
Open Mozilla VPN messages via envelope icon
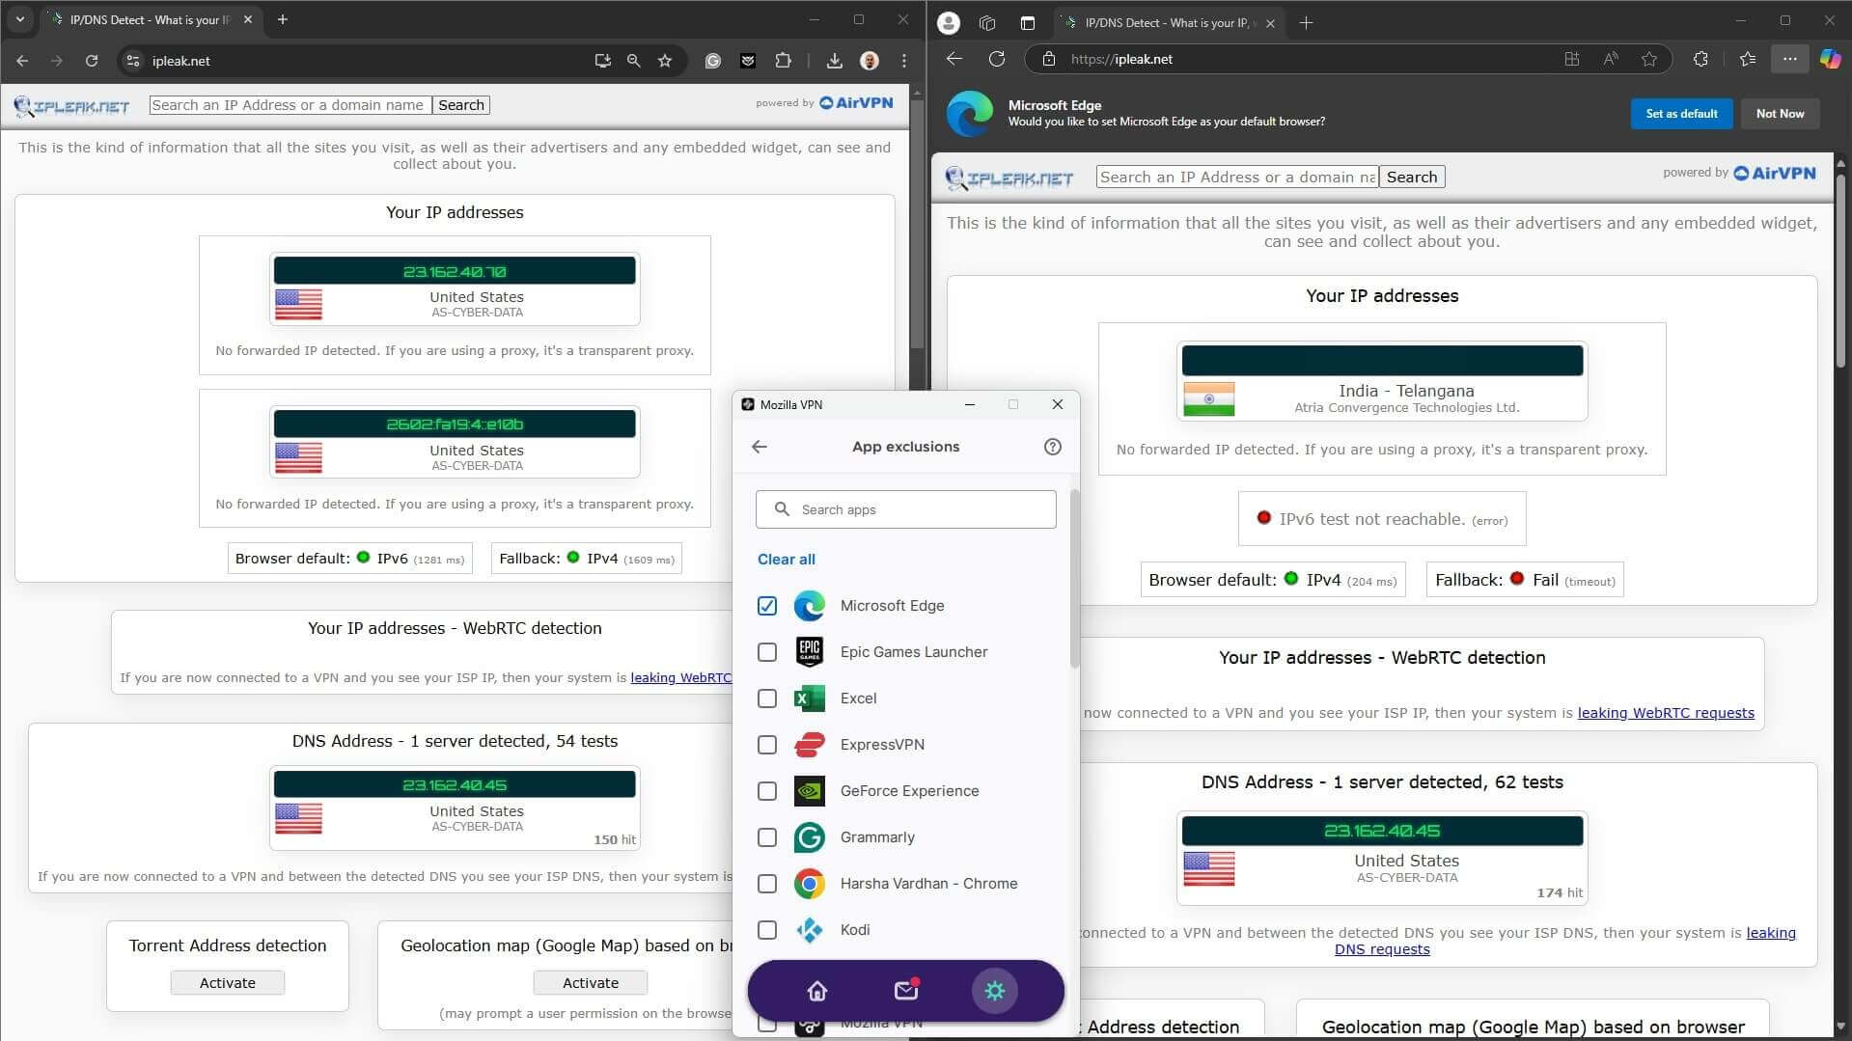click(905, 991)
